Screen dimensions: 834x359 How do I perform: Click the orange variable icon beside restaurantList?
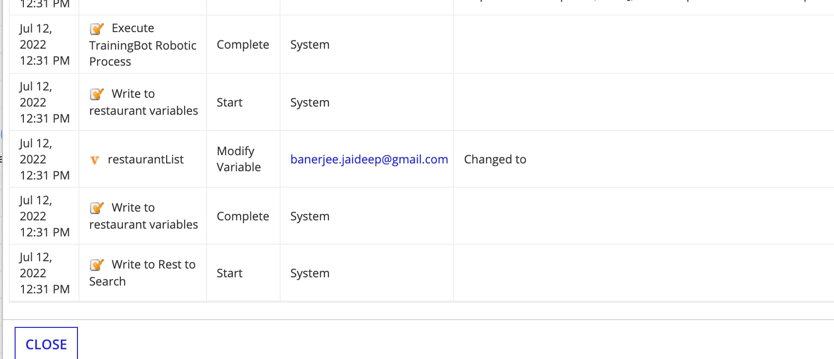pos(95,160)
